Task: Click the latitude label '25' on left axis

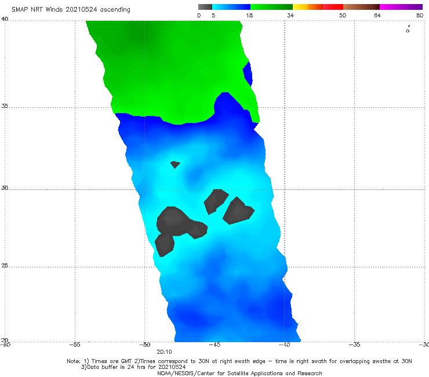Action: 5,265
